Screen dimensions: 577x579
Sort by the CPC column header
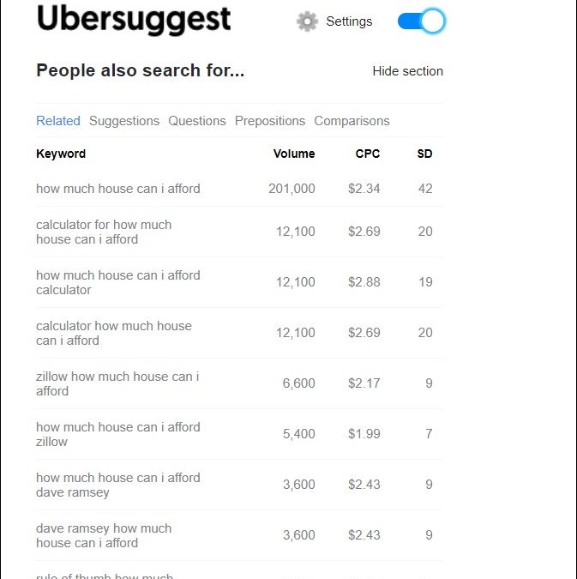point(368,154)
